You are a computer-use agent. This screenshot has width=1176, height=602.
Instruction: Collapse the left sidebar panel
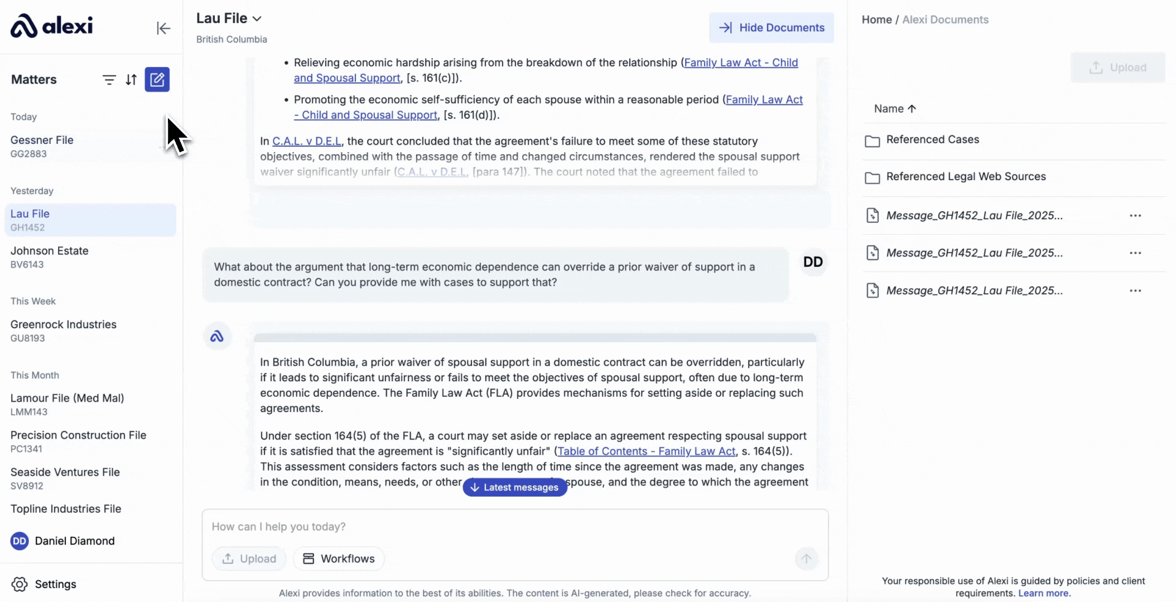tap(163, 28)
